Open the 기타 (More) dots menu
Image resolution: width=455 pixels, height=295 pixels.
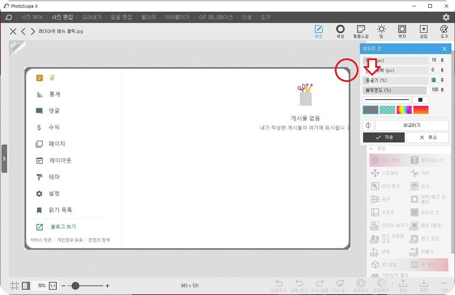pyautogui.click(x=444, y=286)
